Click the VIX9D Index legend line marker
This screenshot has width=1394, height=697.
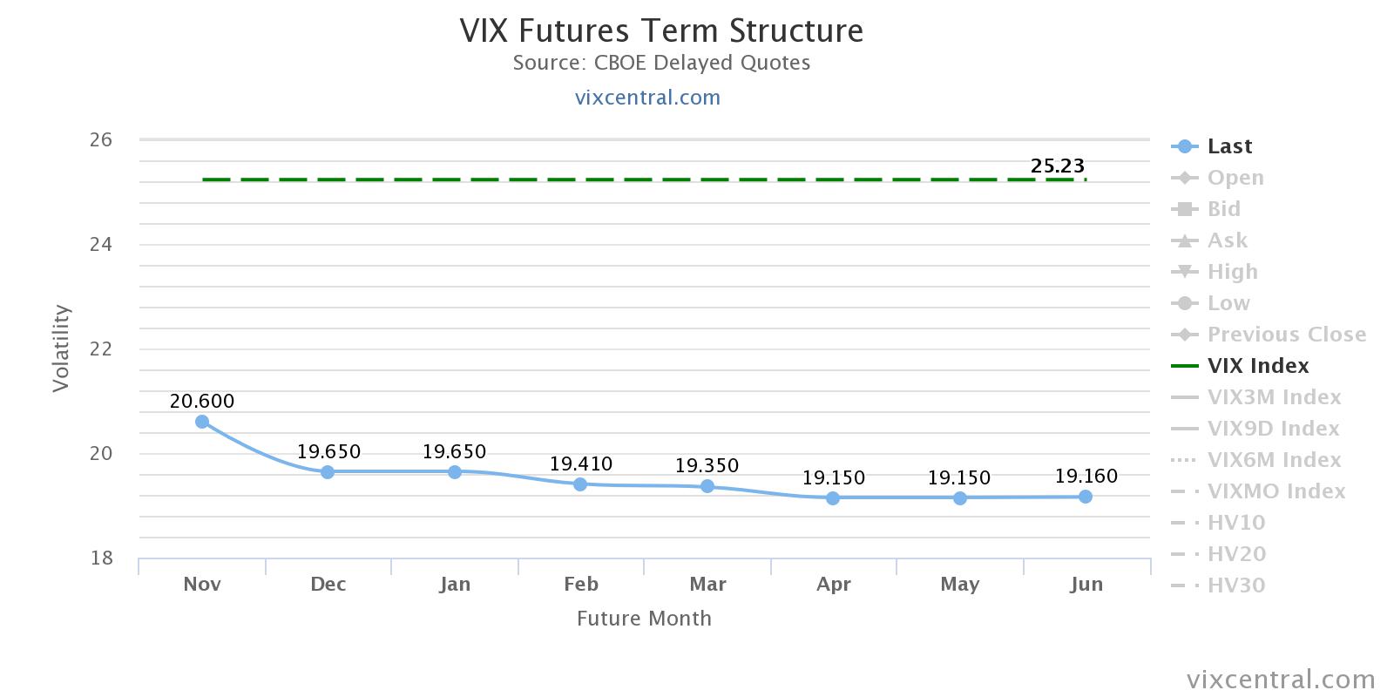point(1184,429)
